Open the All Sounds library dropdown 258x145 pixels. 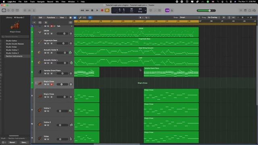click(19, 17)
